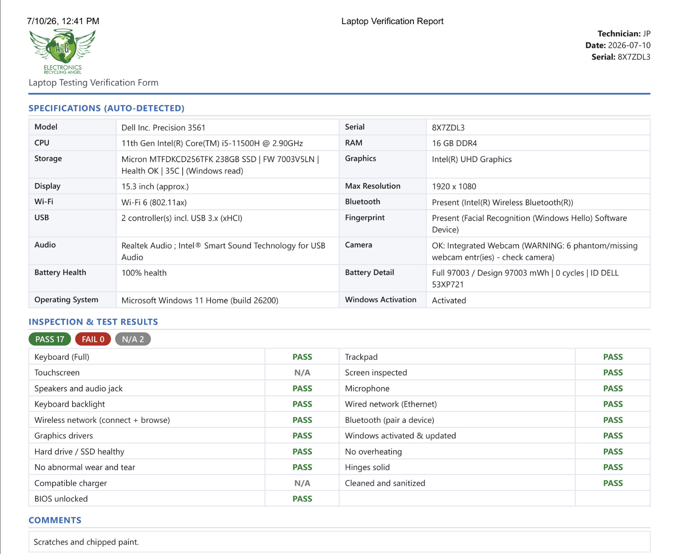678x554 pixels.
Task: Click 'Wireless network (connect + browse)' row label
Action: pyautogui.click(x=102, y=420)
